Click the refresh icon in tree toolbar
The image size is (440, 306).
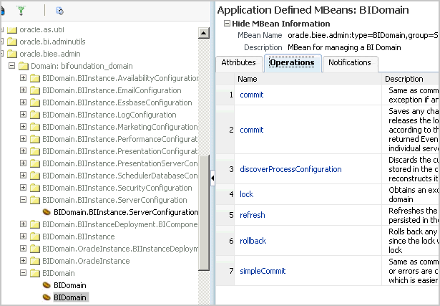59,10
